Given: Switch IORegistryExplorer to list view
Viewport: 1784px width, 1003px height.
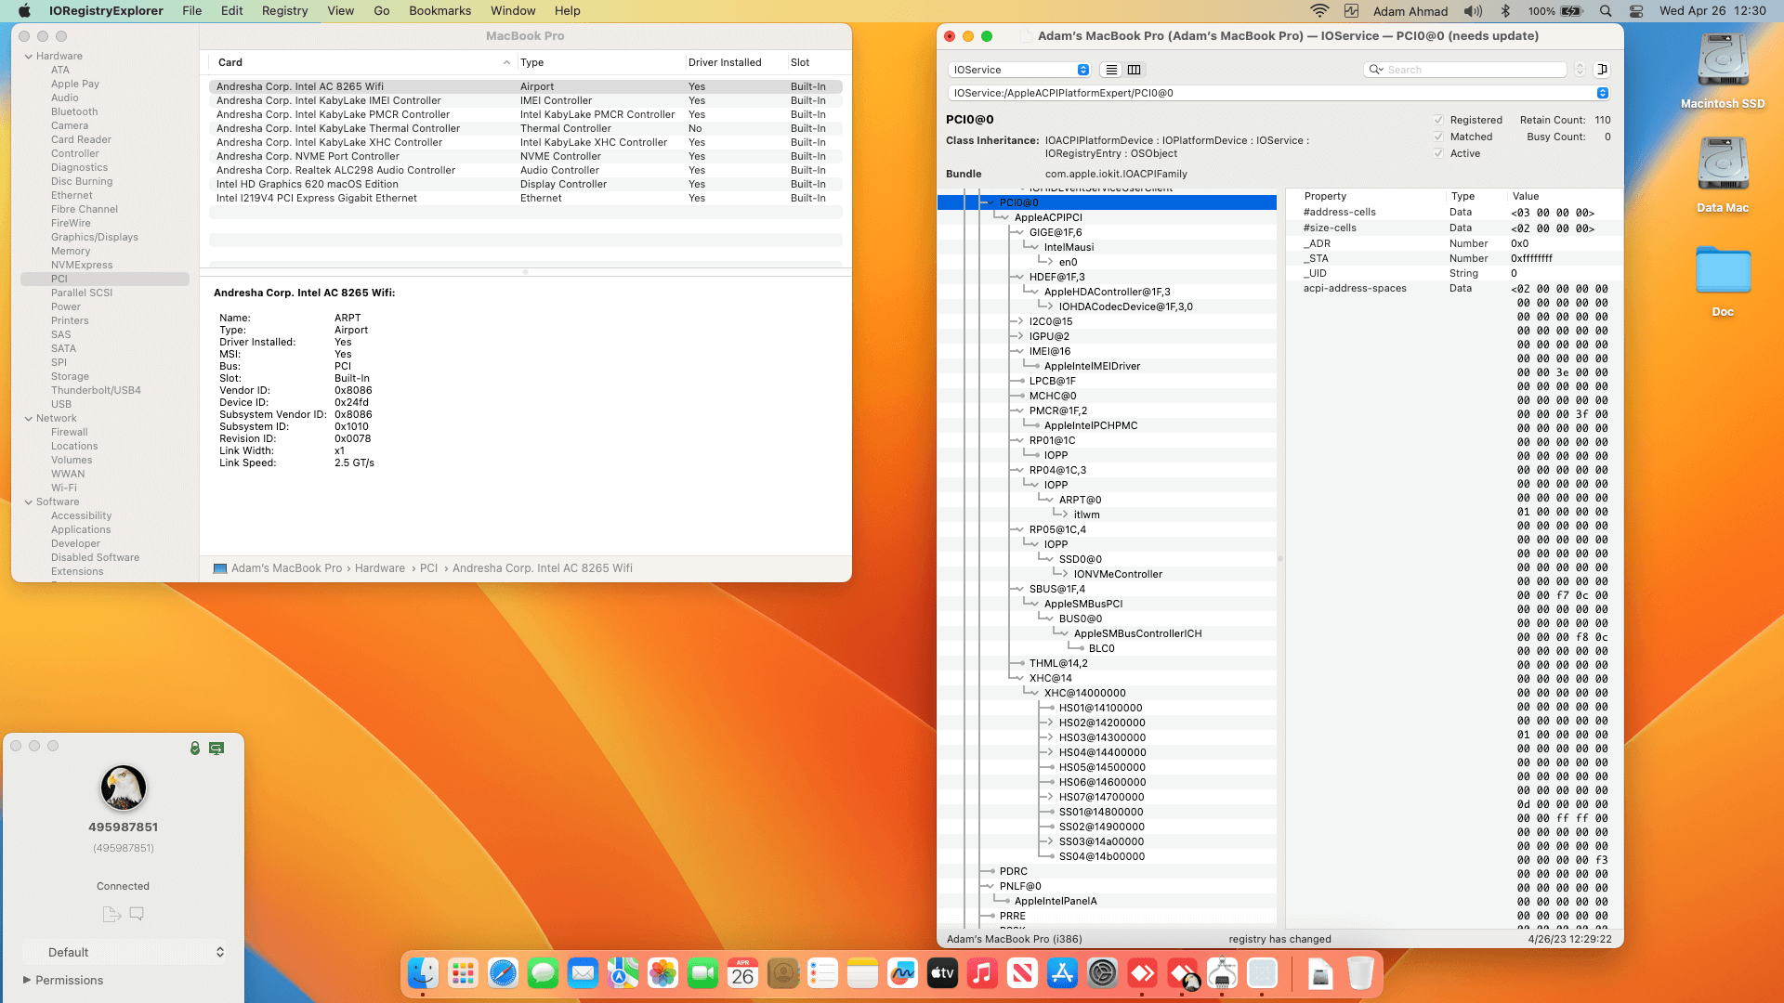Looking at the screenshot, I should 1111,70.
